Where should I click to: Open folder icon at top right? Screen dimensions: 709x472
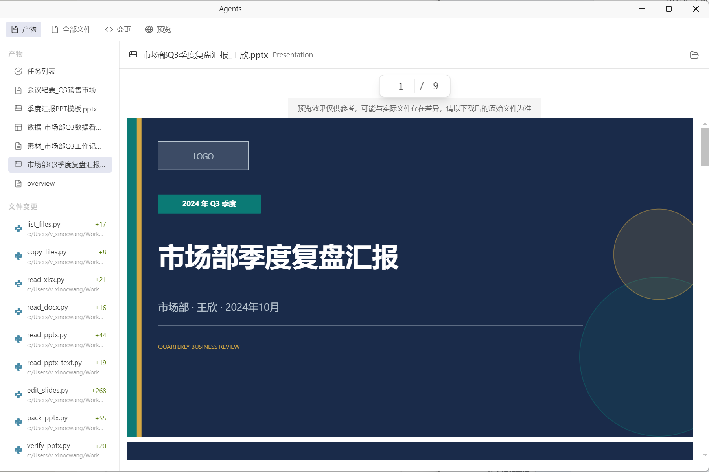pyautogui.click(x=694, y=55)
